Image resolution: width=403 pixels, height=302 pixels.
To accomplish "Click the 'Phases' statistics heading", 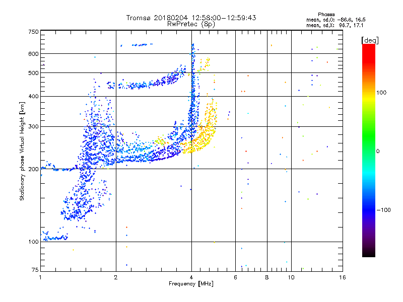I will tap(326, 15).
